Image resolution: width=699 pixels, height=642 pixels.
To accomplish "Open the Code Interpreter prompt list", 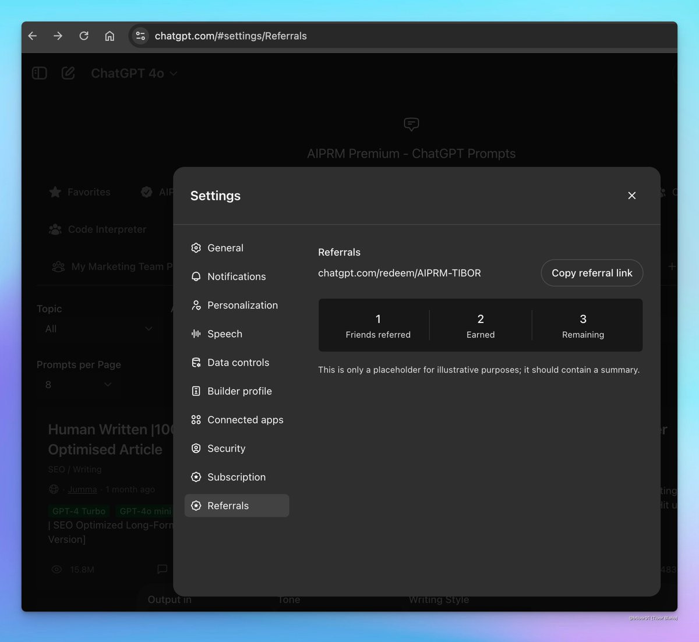I will 98,229.
